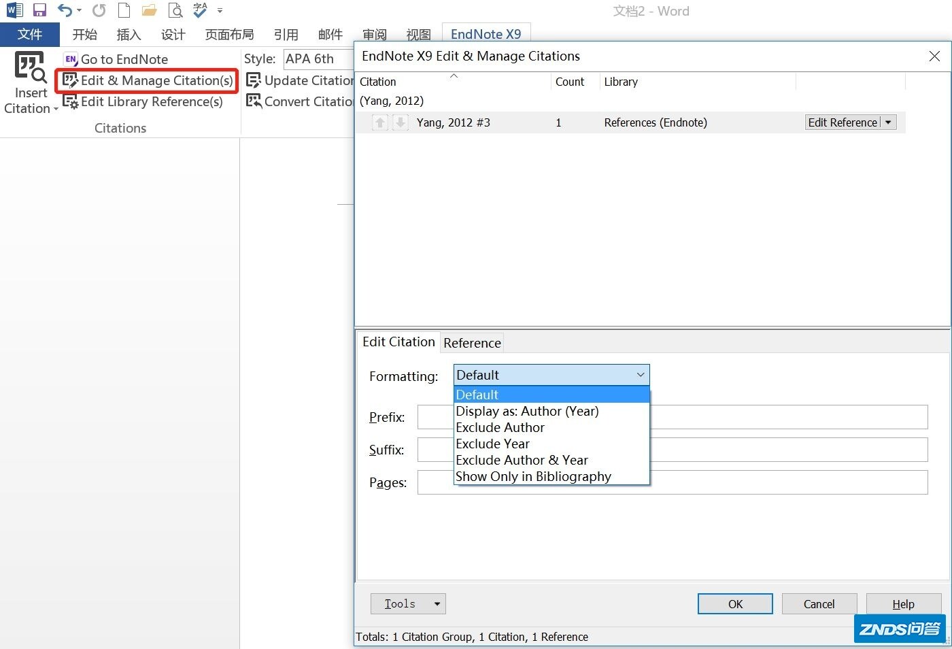Select the (Yang, 2012) citation group
This screenshot has width=952, height=649.
[x=392, y=101]
